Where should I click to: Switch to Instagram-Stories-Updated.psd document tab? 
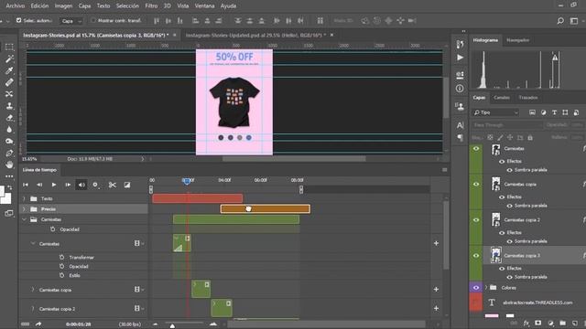(255, 35)
